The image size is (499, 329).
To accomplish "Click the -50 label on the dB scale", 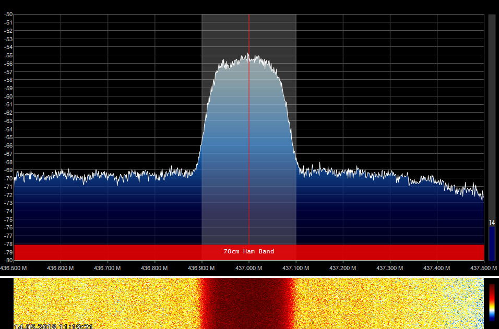I will [x=8, y=14].
